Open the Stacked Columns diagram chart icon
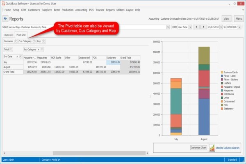 point(212,148)
